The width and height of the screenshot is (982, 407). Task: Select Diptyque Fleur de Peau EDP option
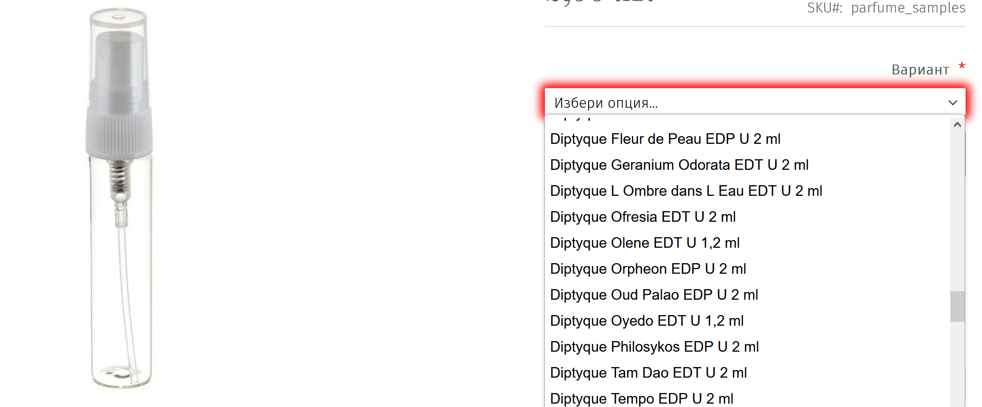[748, 139]
